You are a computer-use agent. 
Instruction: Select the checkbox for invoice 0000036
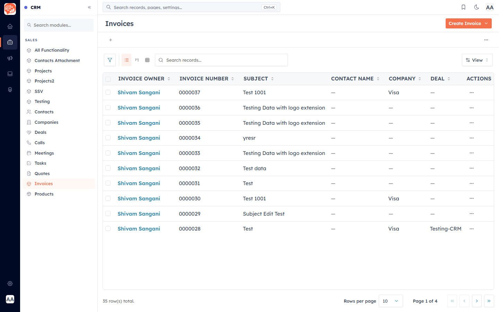click(x=108, y=108)
